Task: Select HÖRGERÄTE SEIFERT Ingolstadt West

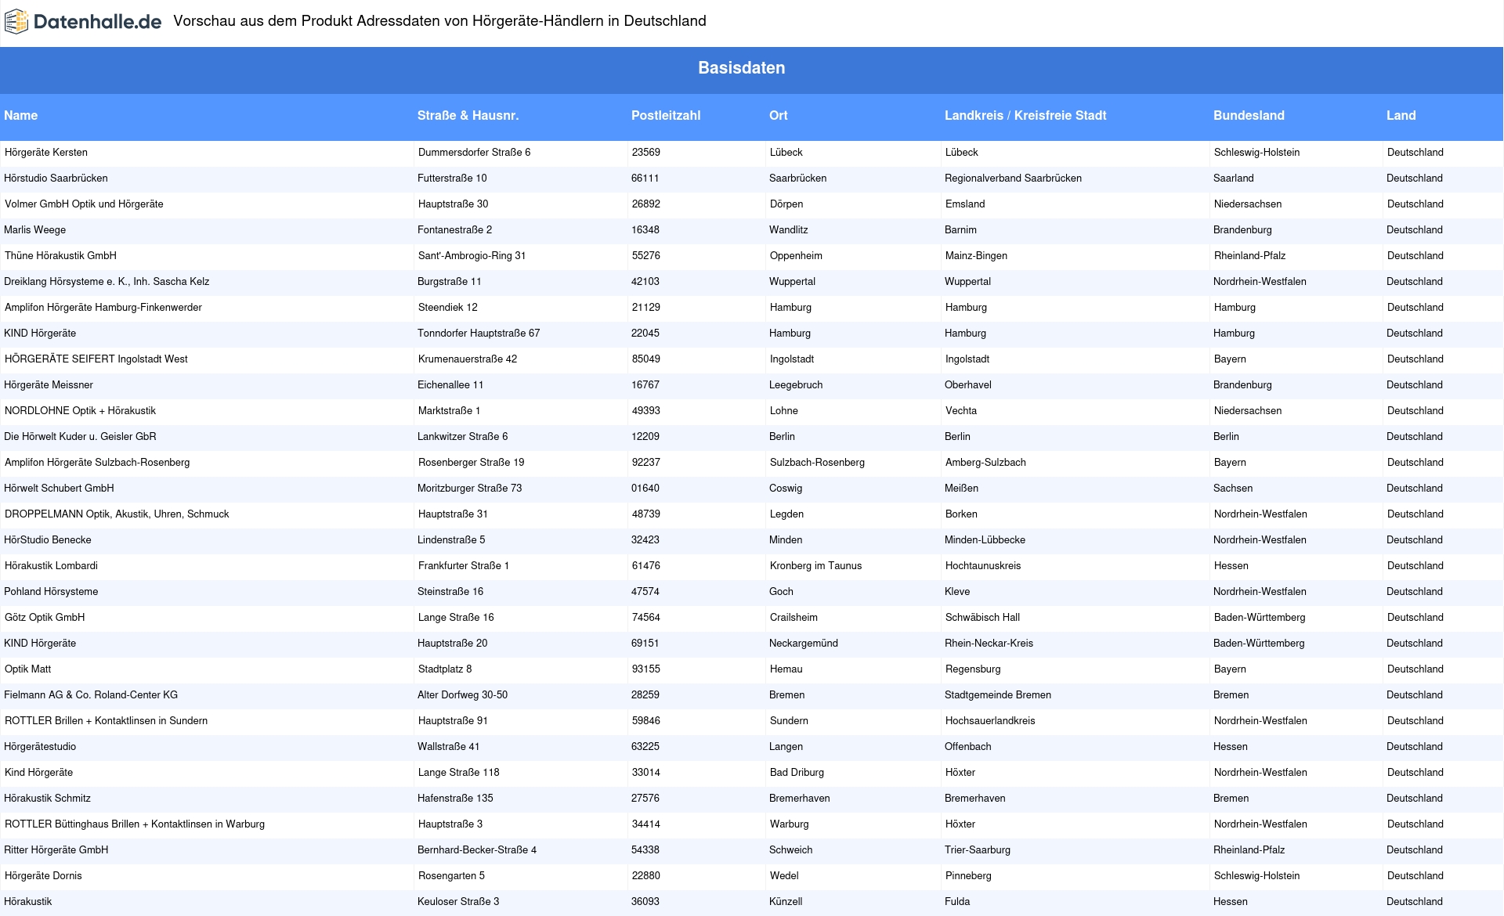Action: [x=96, y=359]
